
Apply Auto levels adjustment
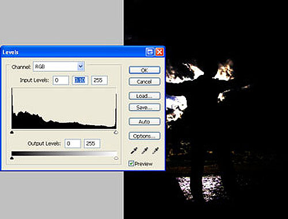[145, 122]
